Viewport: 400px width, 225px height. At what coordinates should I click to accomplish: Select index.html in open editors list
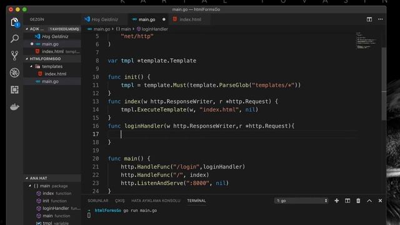(52, 51)
